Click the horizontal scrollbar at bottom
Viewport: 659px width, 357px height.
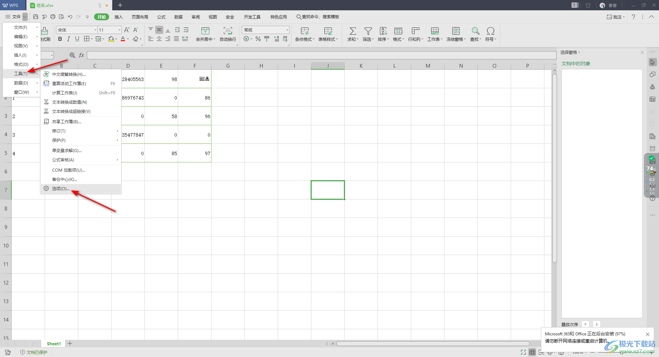(x=433, y=344)
